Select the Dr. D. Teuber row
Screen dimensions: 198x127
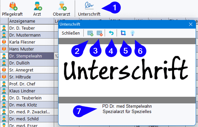[x=31, y=28]
